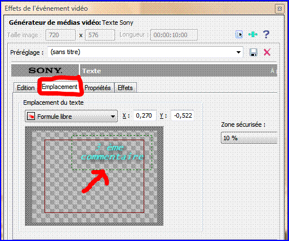Click the SONY logo banner

[45, 70]
